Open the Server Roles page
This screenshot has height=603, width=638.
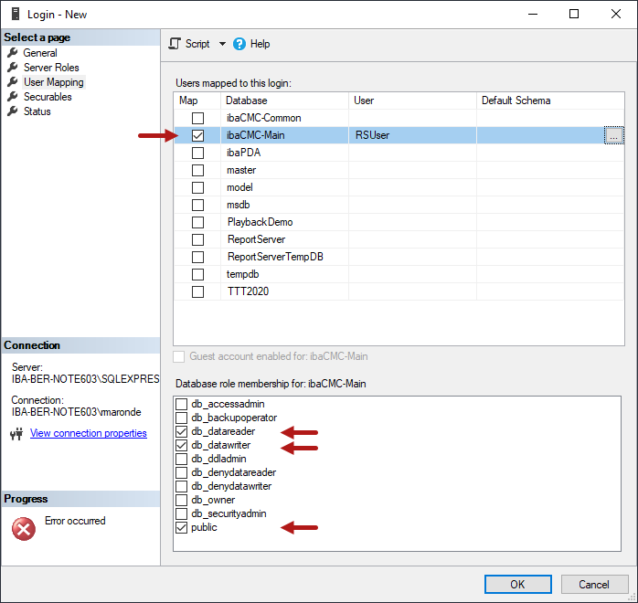point(51,68)
